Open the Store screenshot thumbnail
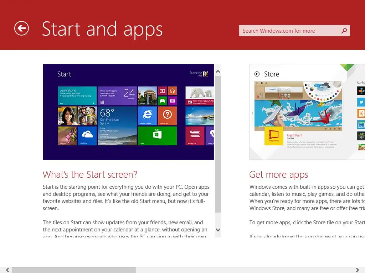The width and height of the screenshot is (365, 273). [307, 112]
